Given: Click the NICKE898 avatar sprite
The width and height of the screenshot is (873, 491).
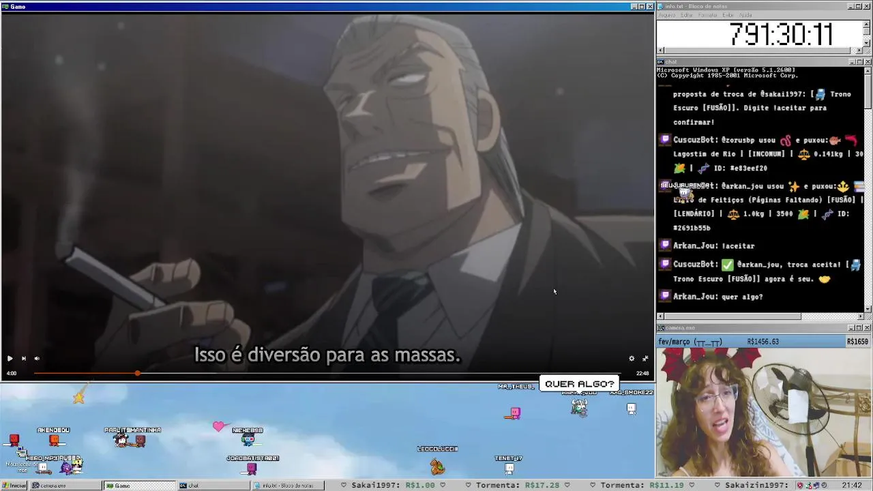Looking at the screenshot, I should [248, 440].
